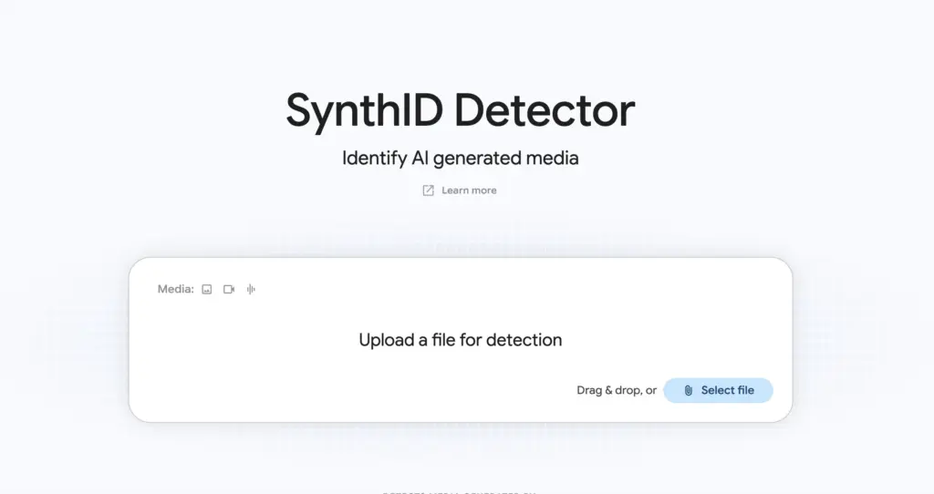Click the paperclip icon in Select file
The width and height of the screenshot is (934, 494).
(x=688, y=390)
